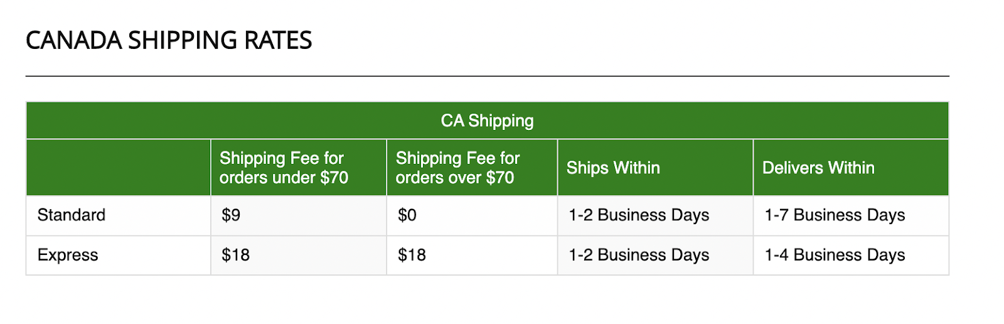Click Standard's 1-2 Business Days ships-within cell
This screenshot has height=324, width=1004.
pyautogui.click(x=639, y=215)
